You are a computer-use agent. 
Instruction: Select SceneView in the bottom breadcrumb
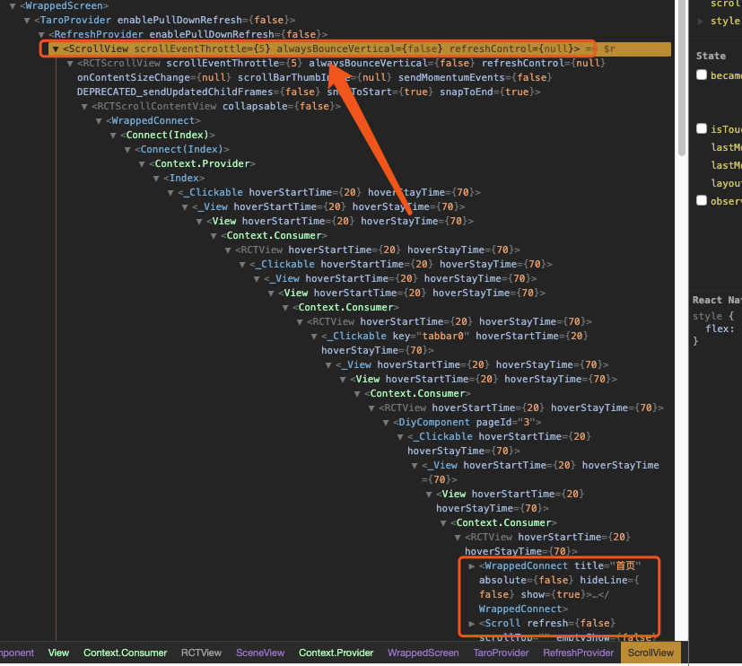point(260,653)
